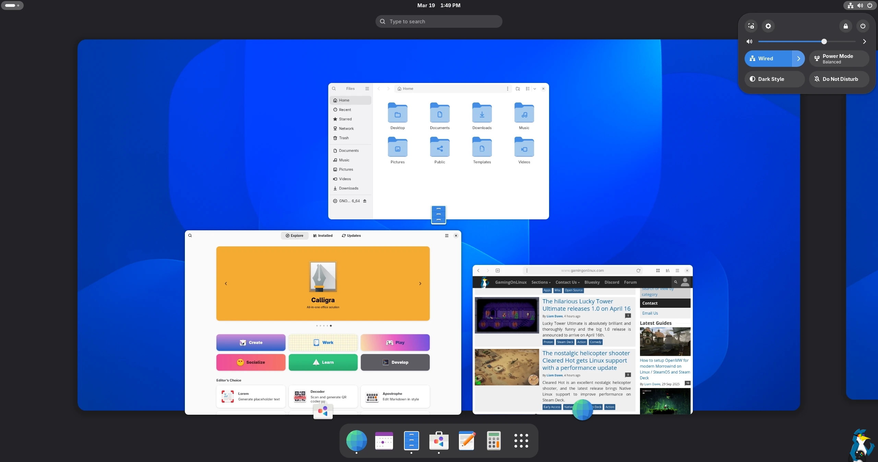The width and height of the screenshot is (878, 462).
Task: Click the screenshot icon in quick settings
Action: [x=751, y=26]
